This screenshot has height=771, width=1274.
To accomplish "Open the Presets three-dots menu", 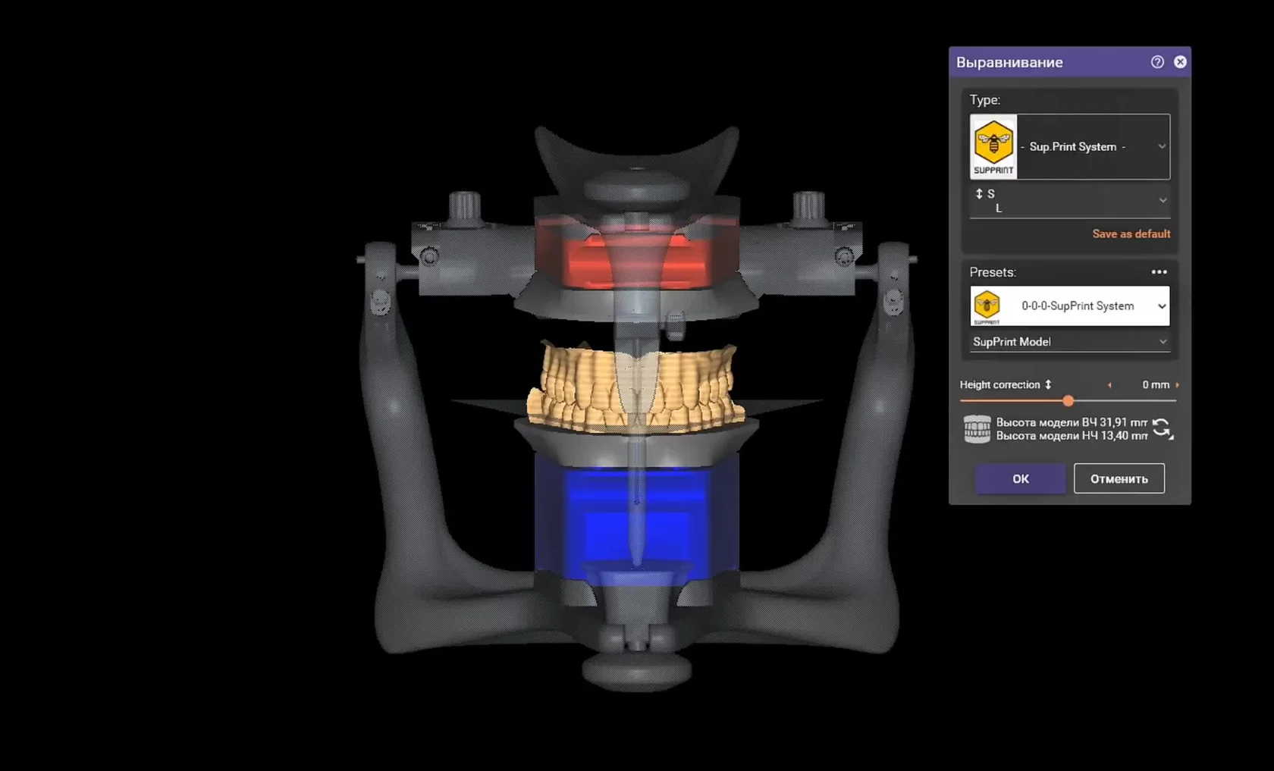I will click(1159, 272).
